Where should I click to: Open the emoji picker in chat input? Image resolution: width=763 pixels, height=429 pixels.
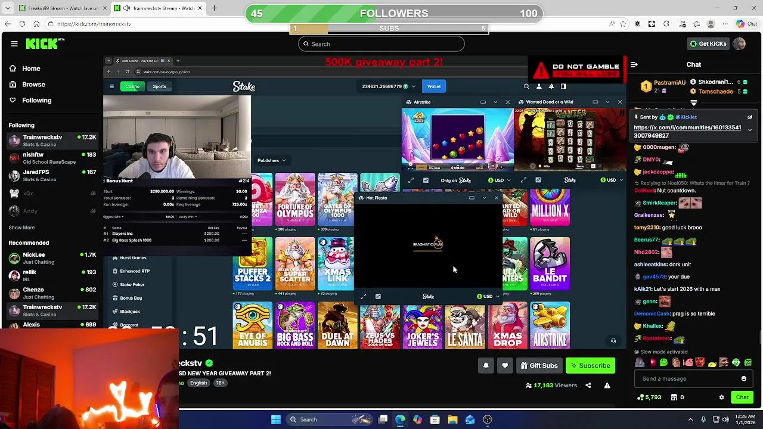tap(743, 378)
